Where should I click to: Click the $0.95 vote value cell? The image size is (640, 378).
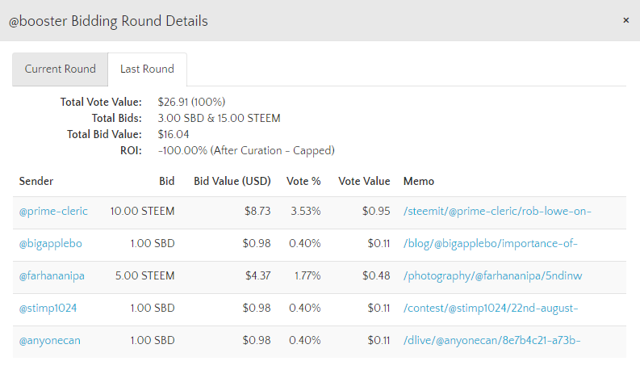pyautogui.click(x=376, y=212)
